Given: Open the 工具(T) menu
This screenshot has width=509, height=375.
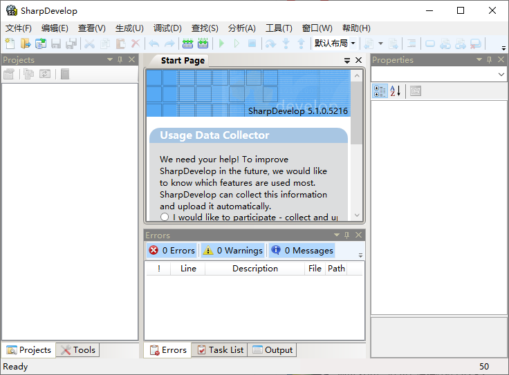Looking at the screenshot, I should coord(279,28).
